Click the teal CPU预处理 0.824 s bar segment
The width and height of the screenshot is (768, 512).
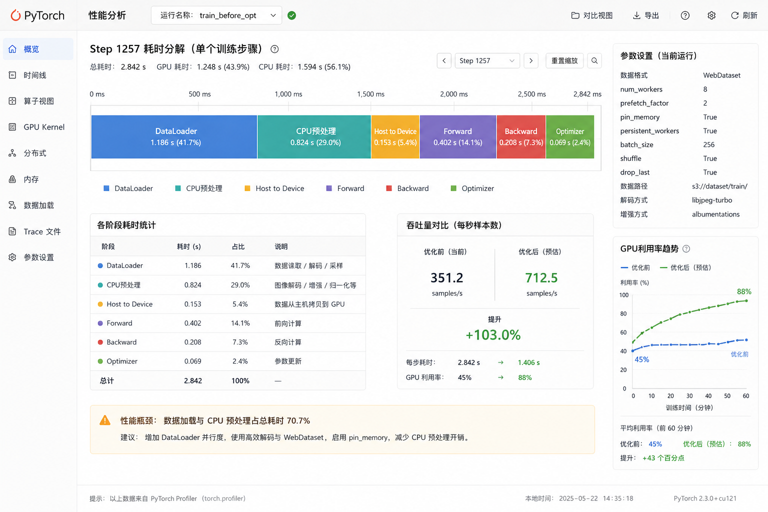314,137
